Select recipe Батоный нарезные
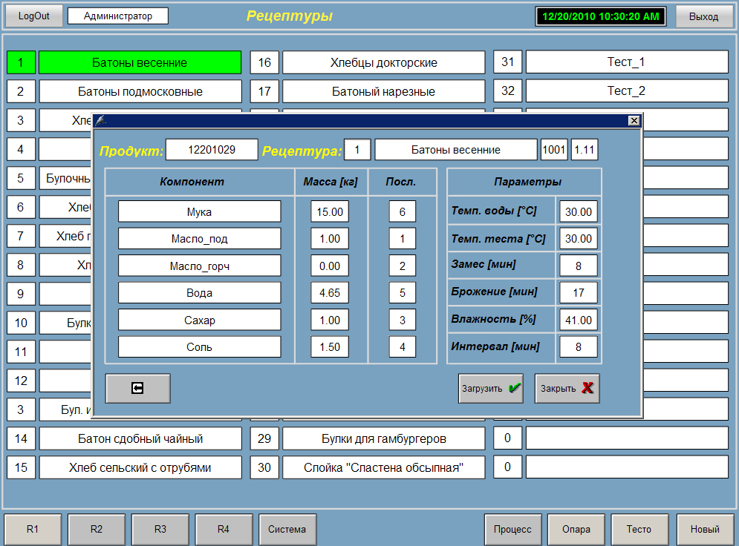This screenshot has height=546, width=739. (384, 91)
